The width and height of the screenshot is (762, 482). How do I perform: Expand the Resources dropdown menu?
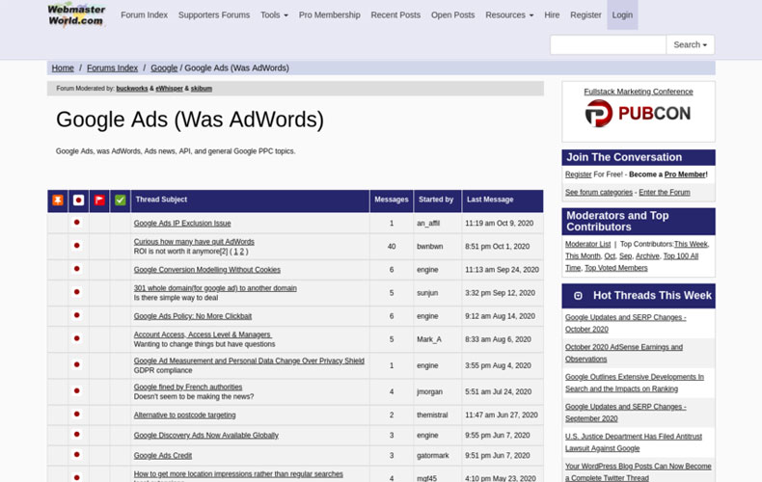(509, 15)
